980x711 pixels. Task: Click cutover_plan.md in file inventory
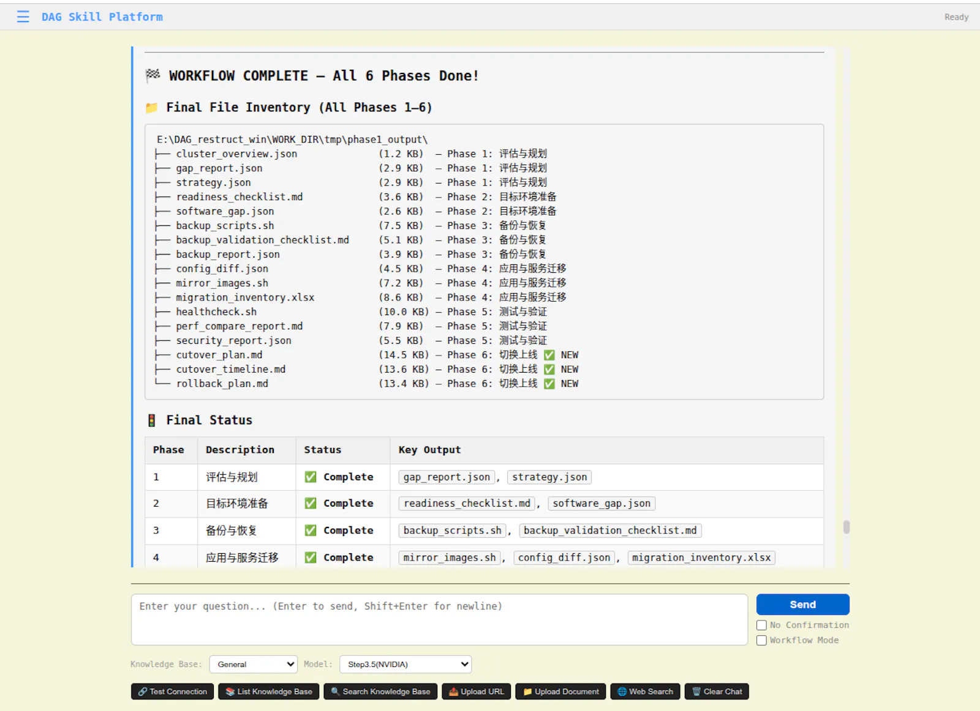[219, 355]
